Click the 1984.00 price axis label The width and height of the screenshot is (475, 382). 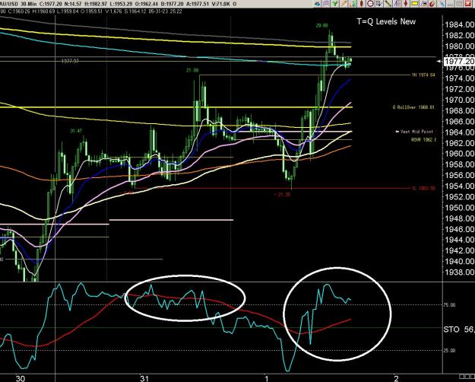tap(460, 25)
